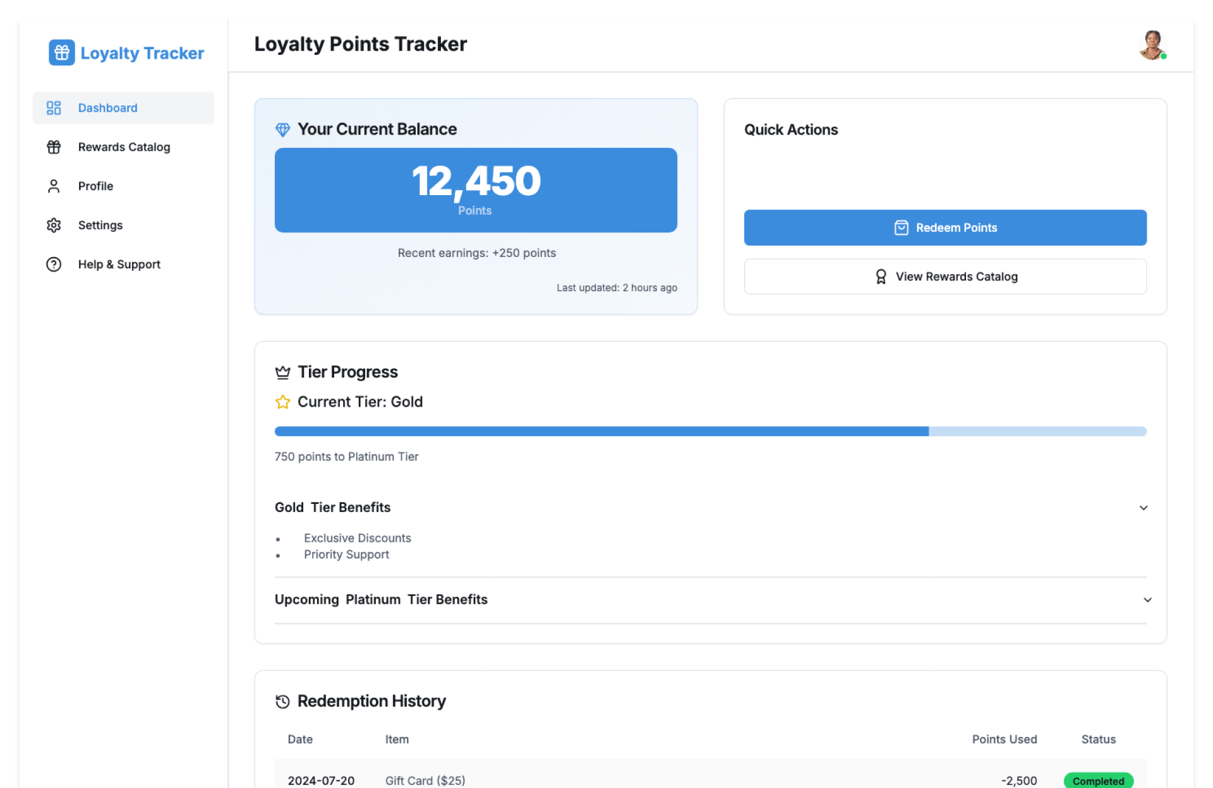Click the Loyalty Tracker gift logo icon
Screen dimensions: 1213x788
coord(61,53)
